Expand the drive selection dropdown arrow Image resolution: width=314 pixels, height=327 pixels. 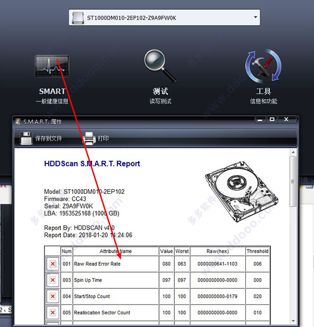click(255, 17)
